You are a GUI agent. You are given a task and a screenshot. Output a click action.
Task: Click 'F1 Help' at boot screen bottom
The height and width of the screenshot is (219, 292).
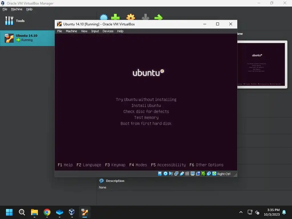pyautogui.click(x=65, y=165)
